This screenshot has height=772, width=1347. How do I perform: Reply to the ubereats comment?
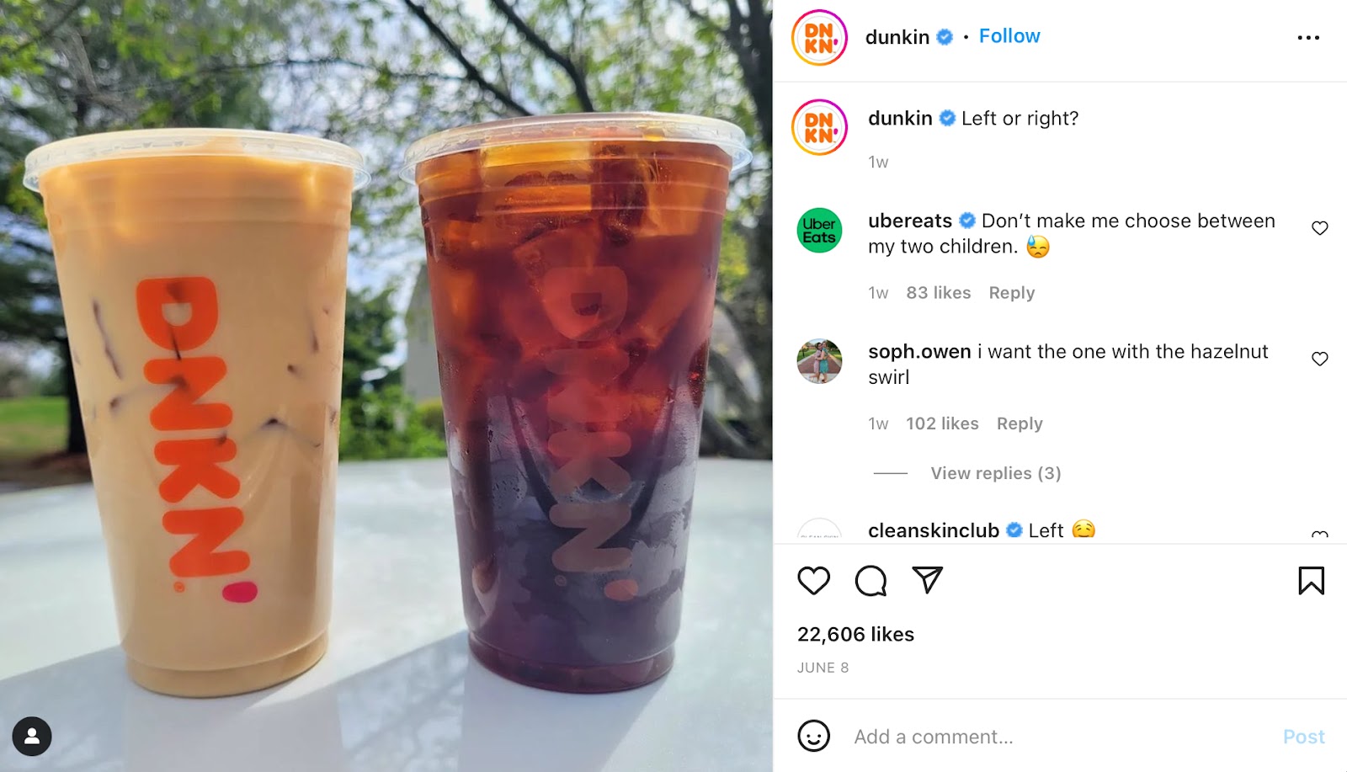(x=1011, y=293)
